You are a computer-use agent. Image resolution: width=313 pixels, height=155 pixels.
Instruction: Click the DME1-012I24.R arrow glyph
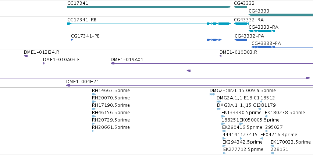(x=26, y=56)
